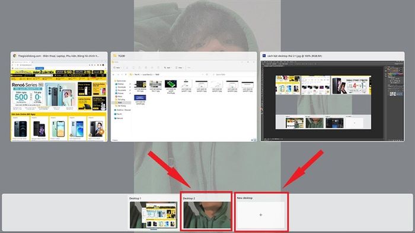415x233 pixels.
Task: Click the folder icon beside the TGDD title
Action: 115,56
